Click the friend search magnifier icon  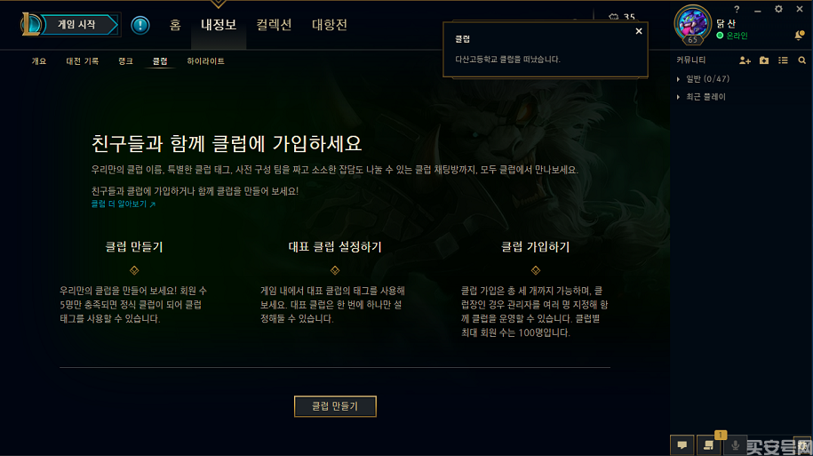(x=802, y=60)
